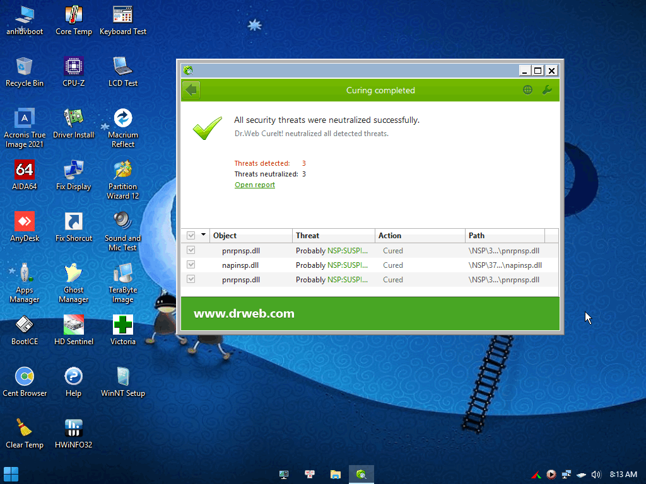646x484 pixels.
Task: Toggle checkbox for last pnrpnsp.dll row
Action: click(191, 279)
